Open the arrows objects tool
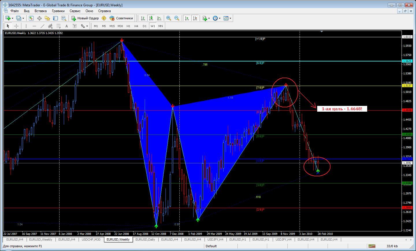The height and width of the screenshot is (251, 416). coord(83,26)
